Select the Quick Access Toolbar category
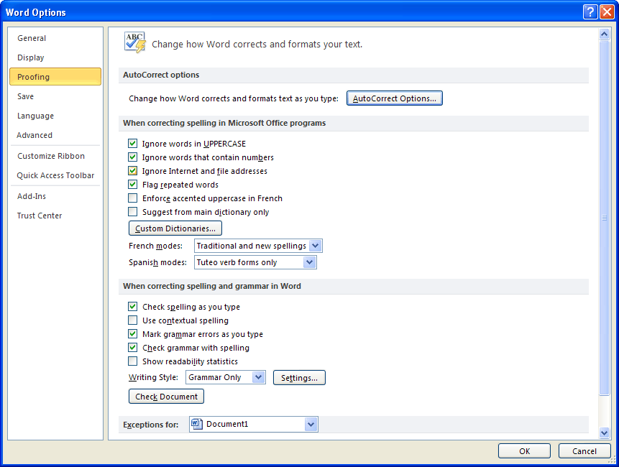 click(x=55, y=175)
